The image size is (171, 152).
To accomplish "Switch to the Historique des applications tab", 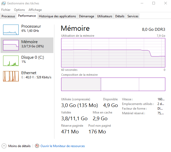I will pos(57,16).
